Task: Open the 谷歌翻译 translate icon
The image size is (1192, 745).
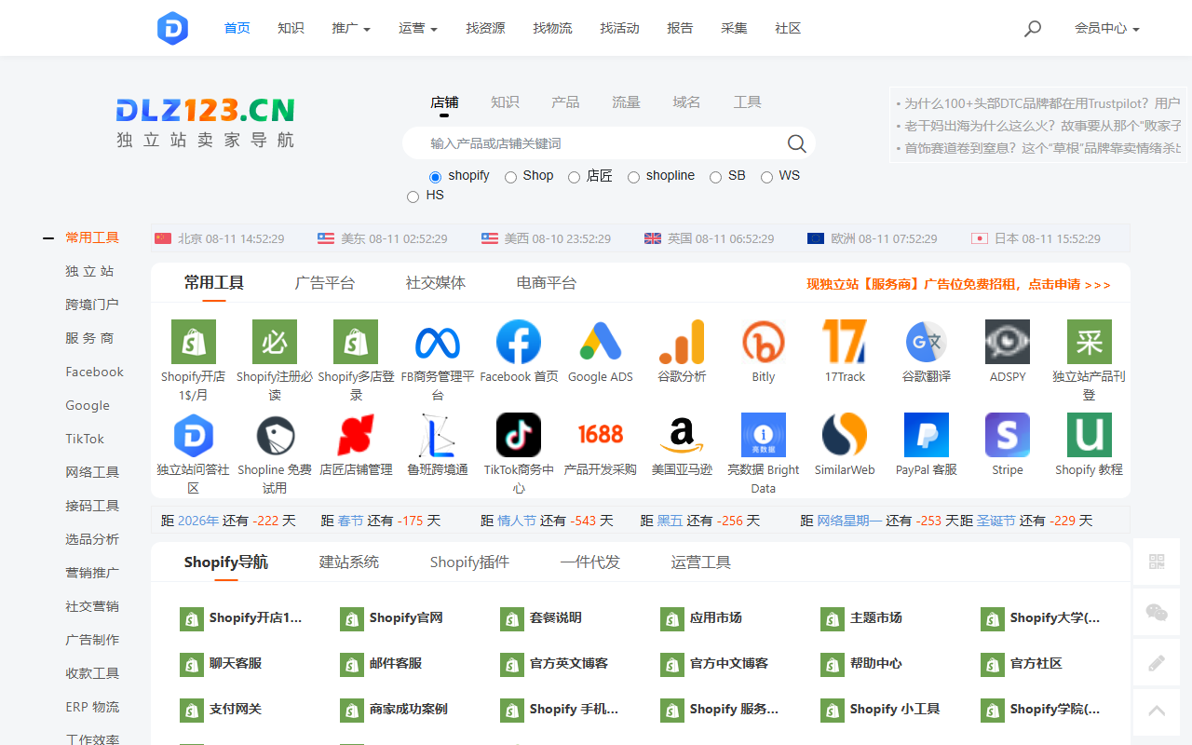Action: 927,342
